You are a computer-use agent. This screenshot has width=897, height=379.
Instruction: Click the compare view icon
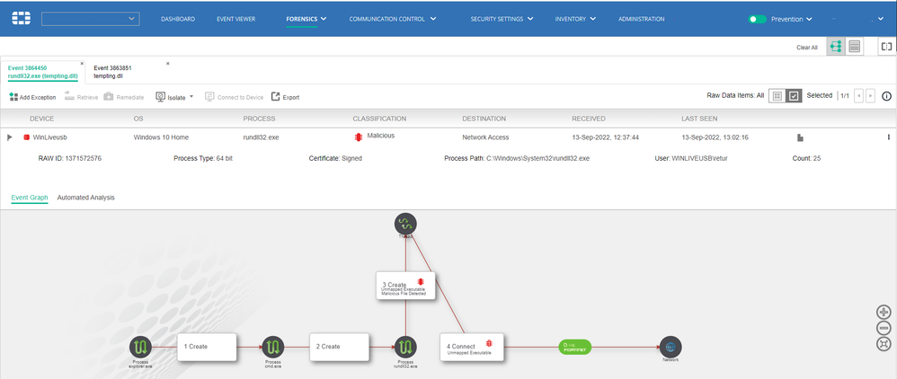[887, 47]
